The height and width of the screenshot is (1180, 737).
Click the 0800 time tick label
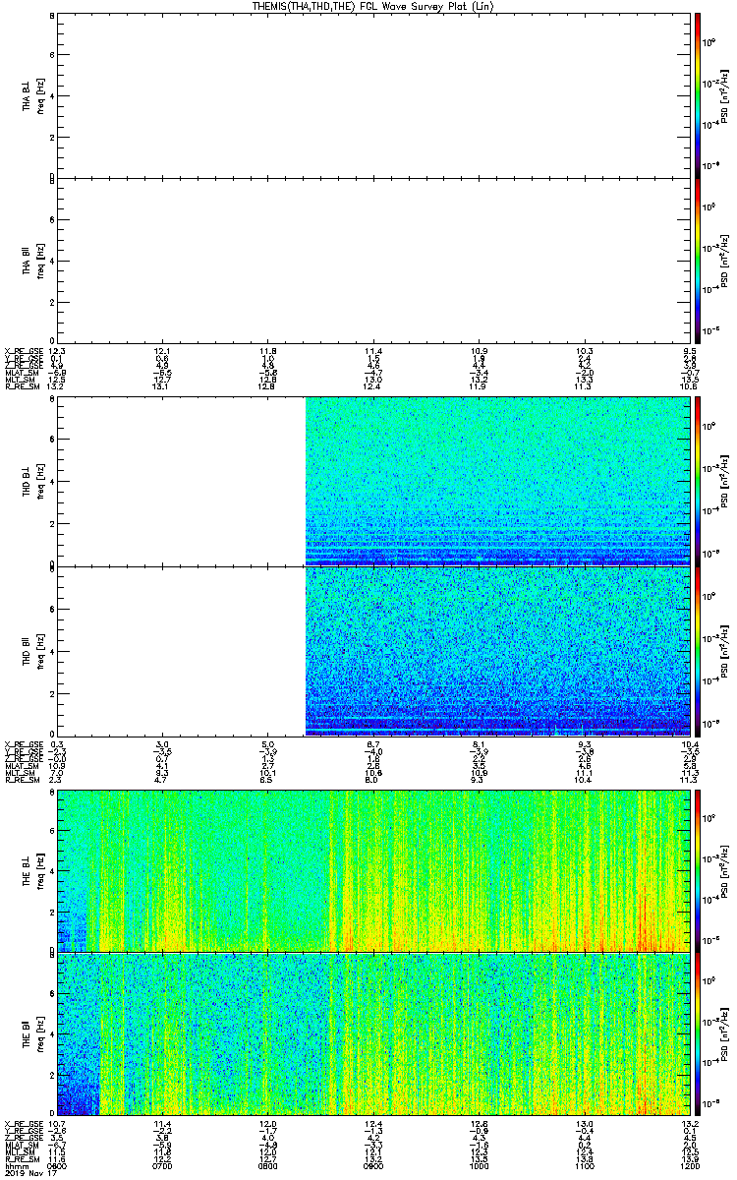point(266,1166)
